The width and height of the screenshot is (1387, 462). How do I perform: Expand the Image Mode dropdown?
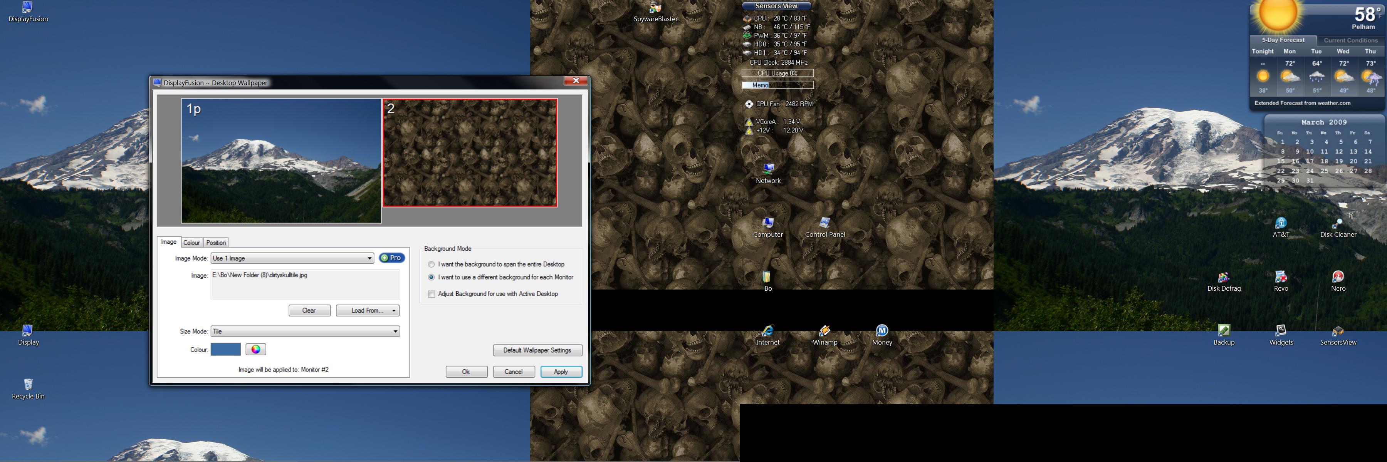pyautogui.click(x=369, y=259)
